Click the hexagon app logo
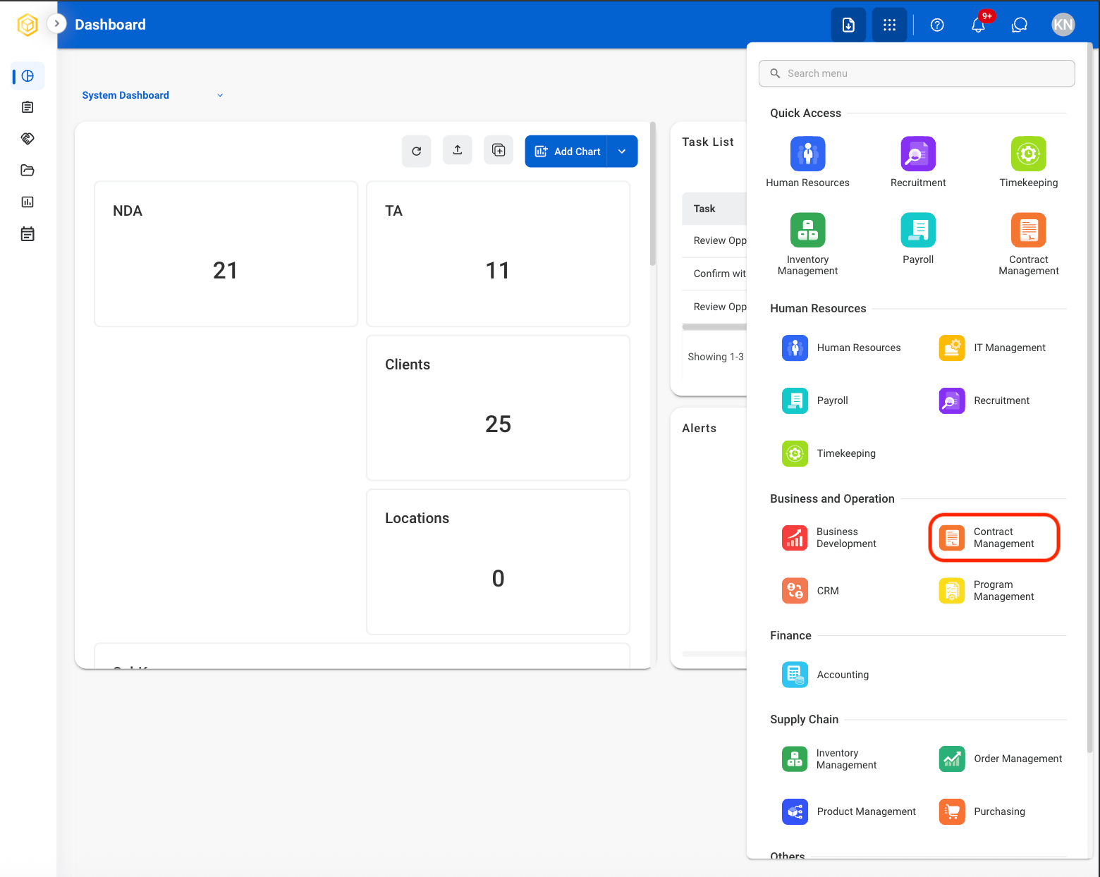 (x=28, y=25)
